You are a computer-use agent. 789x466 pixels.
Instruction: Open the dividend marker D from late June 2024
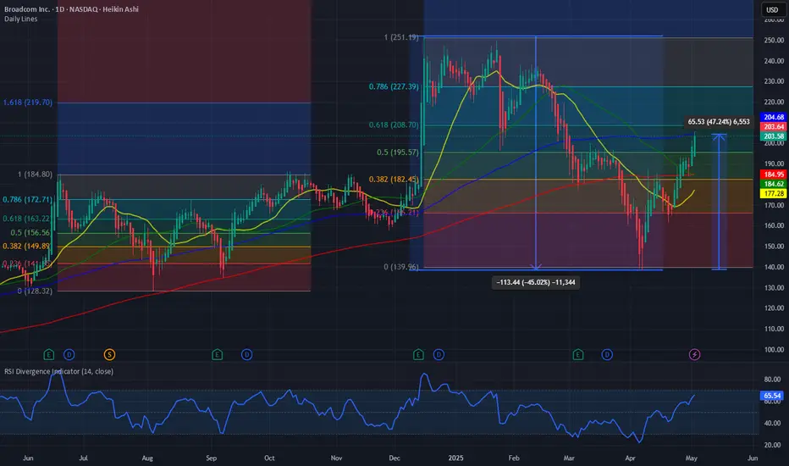69,355
